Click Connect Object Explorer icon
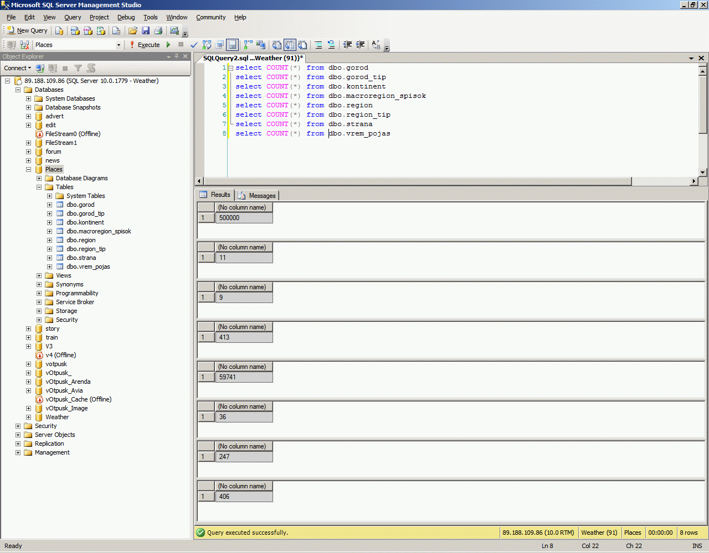The image size is (709, 553). click(40, 68)
